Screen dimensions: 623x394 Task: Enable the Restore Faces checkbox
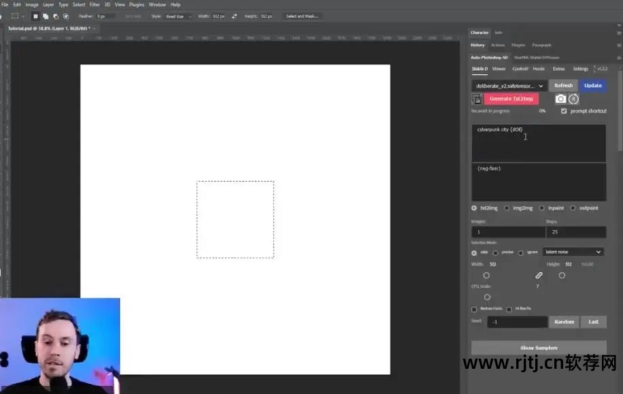474,310
